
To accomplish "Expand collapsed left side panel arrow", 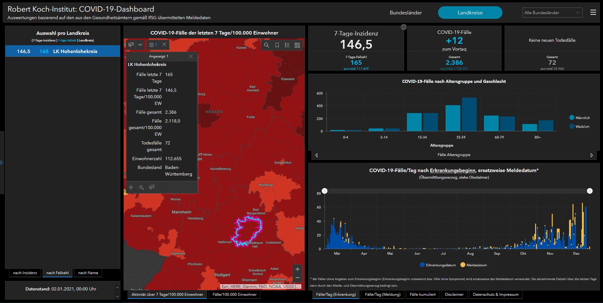I will pyautogui.click(x=2, y=163).
